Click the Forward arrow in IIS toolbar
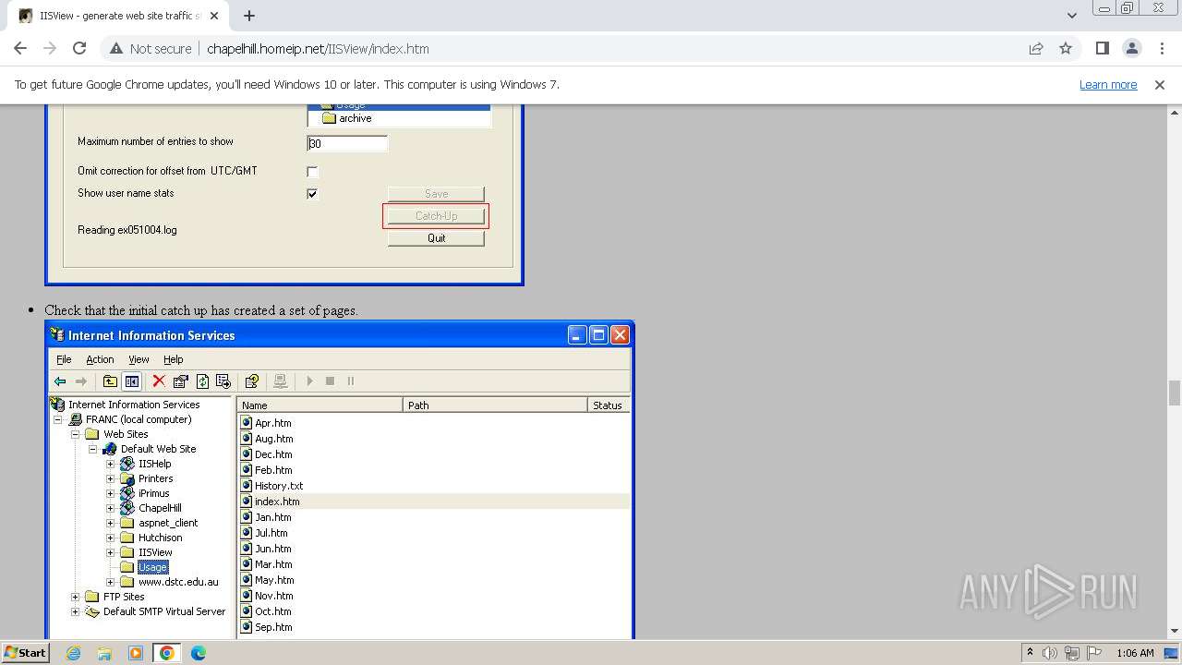This screenshot has height=665, width=1182. tap(81, 381)
